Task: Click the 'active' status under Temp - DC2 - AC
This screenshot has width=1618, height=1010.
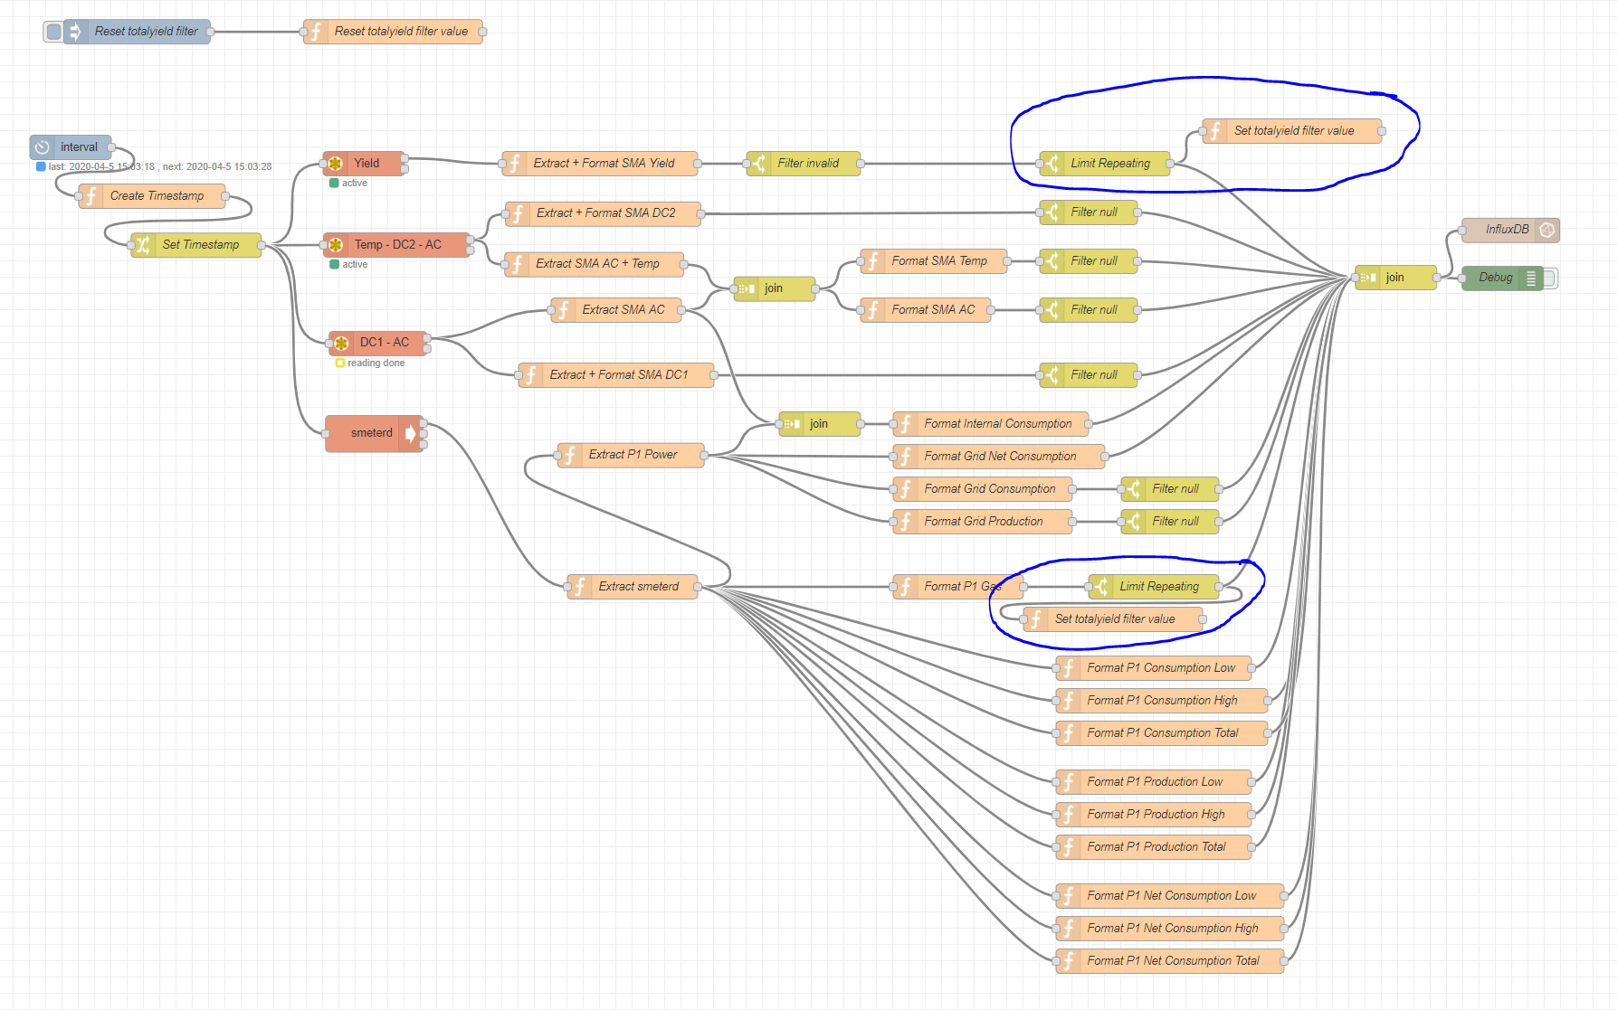Action: tap(349, 265)
